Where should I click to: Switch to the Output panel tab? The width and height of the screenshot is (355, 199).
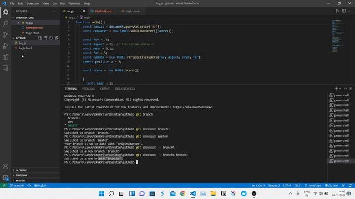105,88
